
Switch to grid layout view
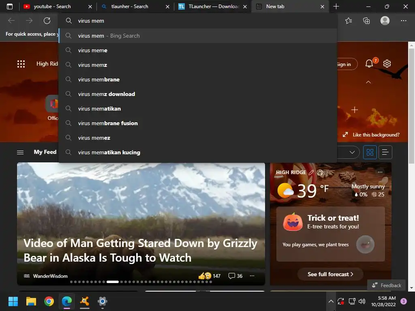370,152
